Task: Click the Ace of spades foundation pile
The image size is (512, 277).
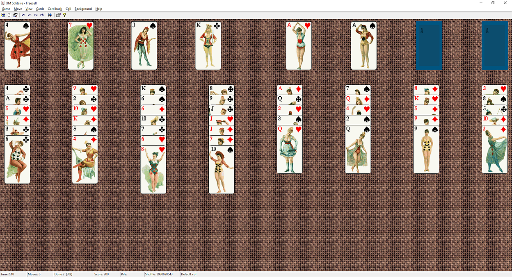Action: [364, 45]
